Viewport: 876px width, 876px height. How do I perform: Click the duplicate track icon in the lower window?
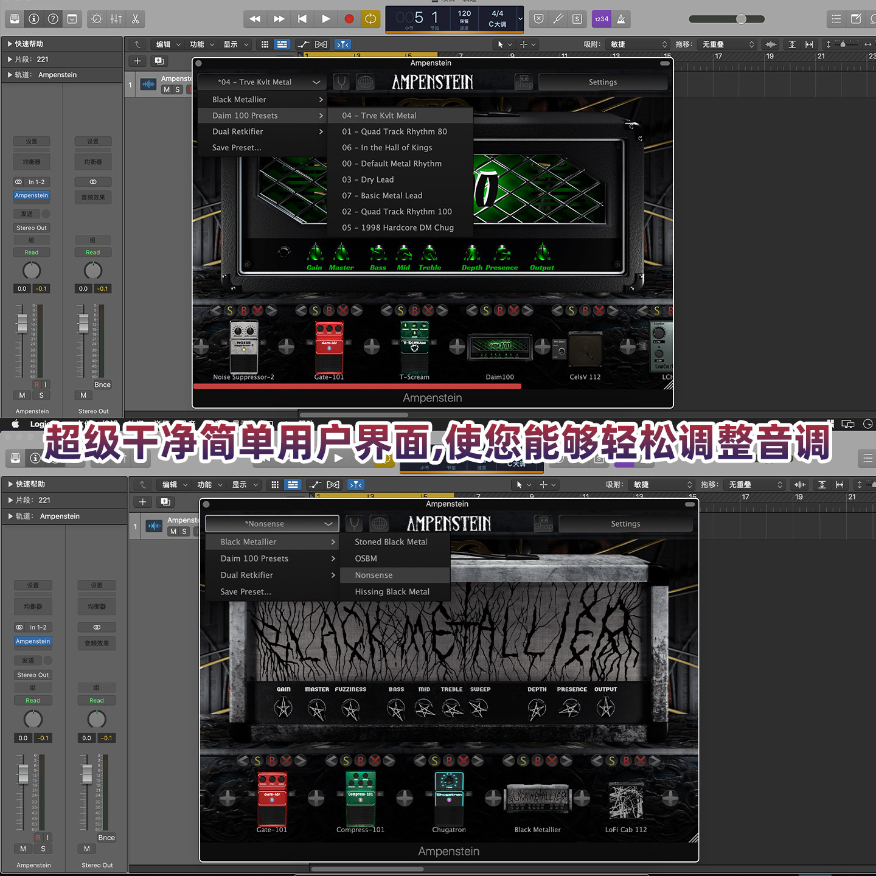point(165,502)
